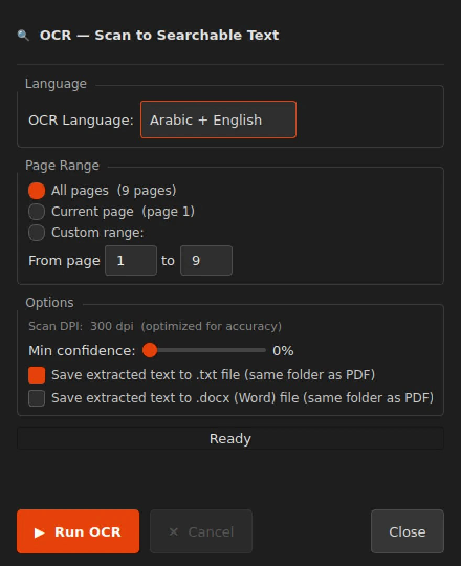The width and height of the screenshot is (461, 566).
Task: Click the 0% confidence value
Action: coord(283,351)
